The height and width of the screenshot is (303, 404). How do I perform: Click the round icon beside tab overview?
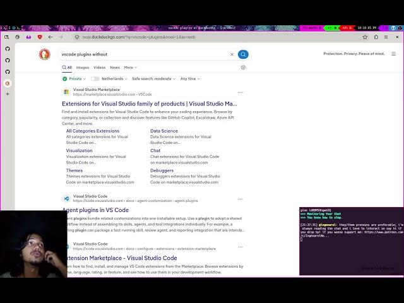(x=17, y=37)
